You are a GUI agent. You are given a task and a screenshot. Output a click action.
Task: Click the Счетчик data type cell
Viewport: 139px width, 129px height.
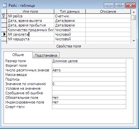tap(70, 16)
